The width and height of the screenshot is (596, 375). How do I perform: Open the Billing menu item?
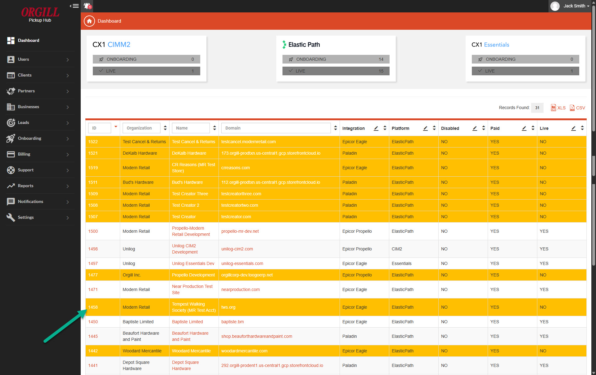pyautogui.click(x=40, y=154)
